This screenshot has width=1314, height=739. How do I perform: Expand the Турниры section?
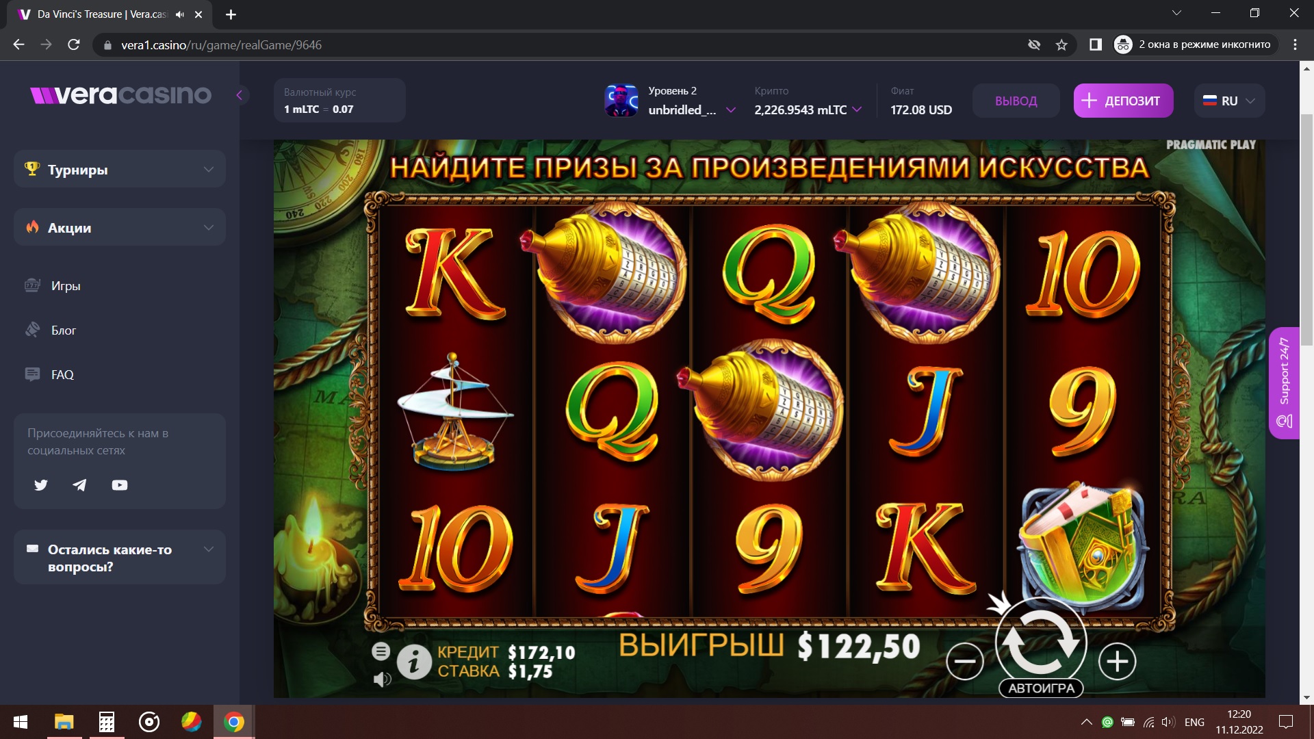120,169
